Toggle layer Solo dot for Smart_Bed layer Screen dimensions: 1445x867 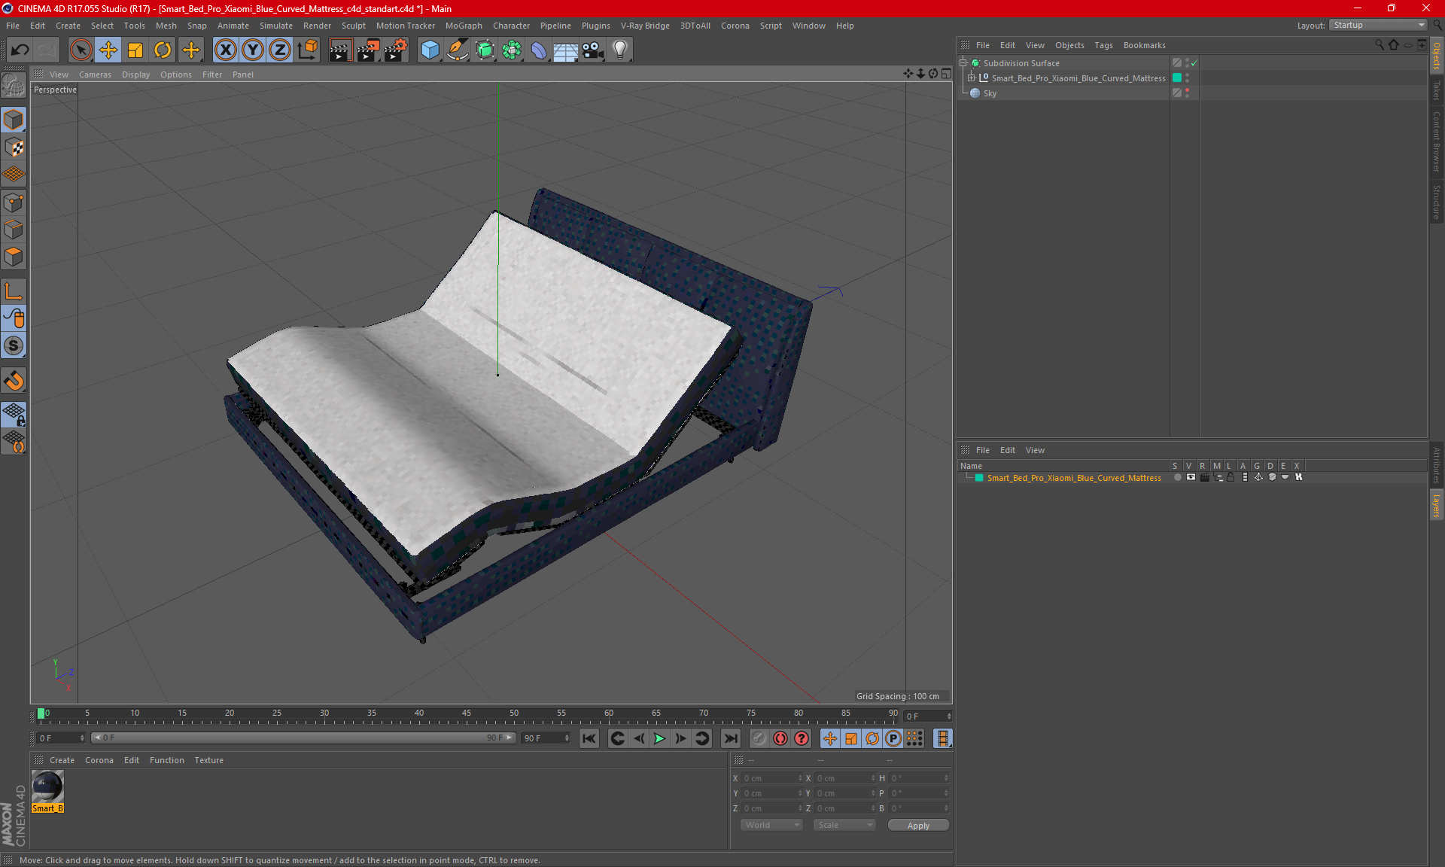click(1177, 478)
